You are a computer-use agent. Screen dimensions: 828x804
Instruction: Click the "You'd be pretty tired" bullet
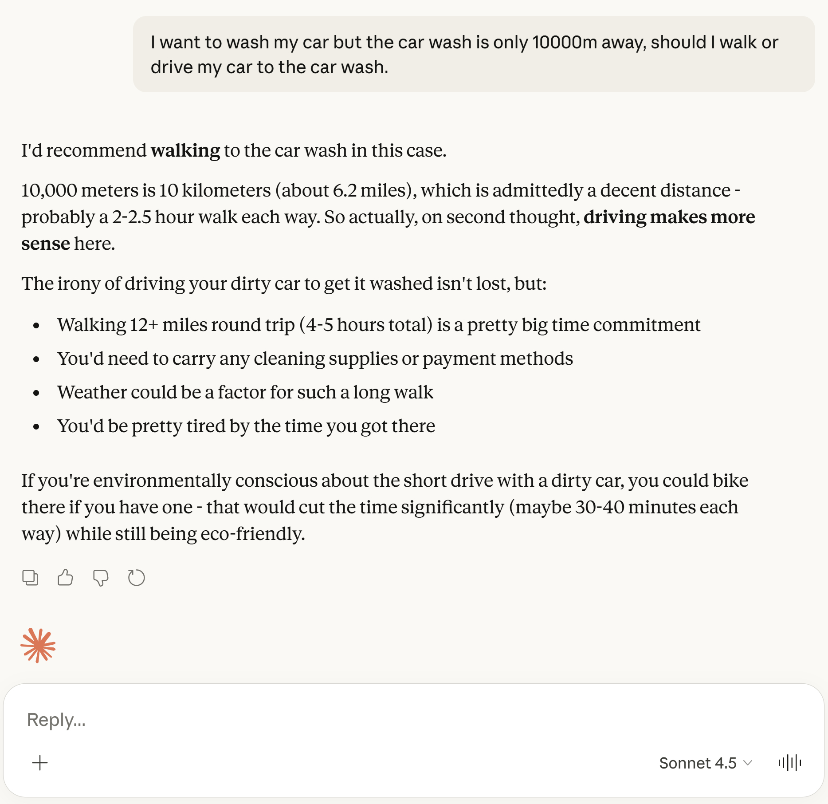[246, 426]
